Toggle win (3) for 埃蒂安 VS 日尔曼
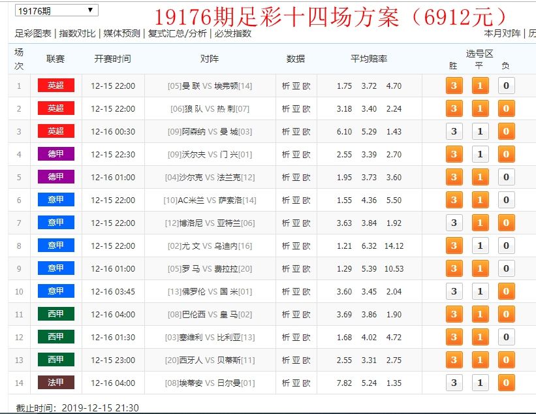536x414 pixels. (454, 383)
